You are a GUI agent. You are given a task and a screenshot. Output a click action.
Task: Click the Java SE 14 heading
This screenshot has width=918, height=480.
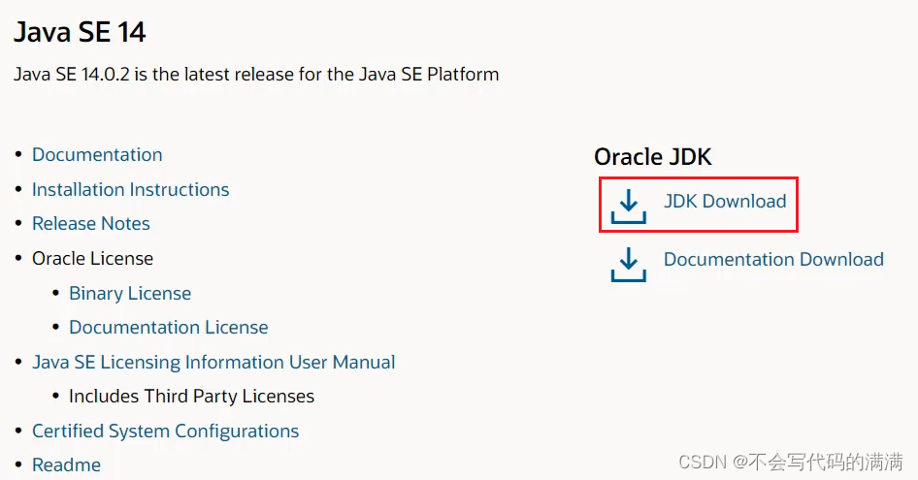point(80,32)
